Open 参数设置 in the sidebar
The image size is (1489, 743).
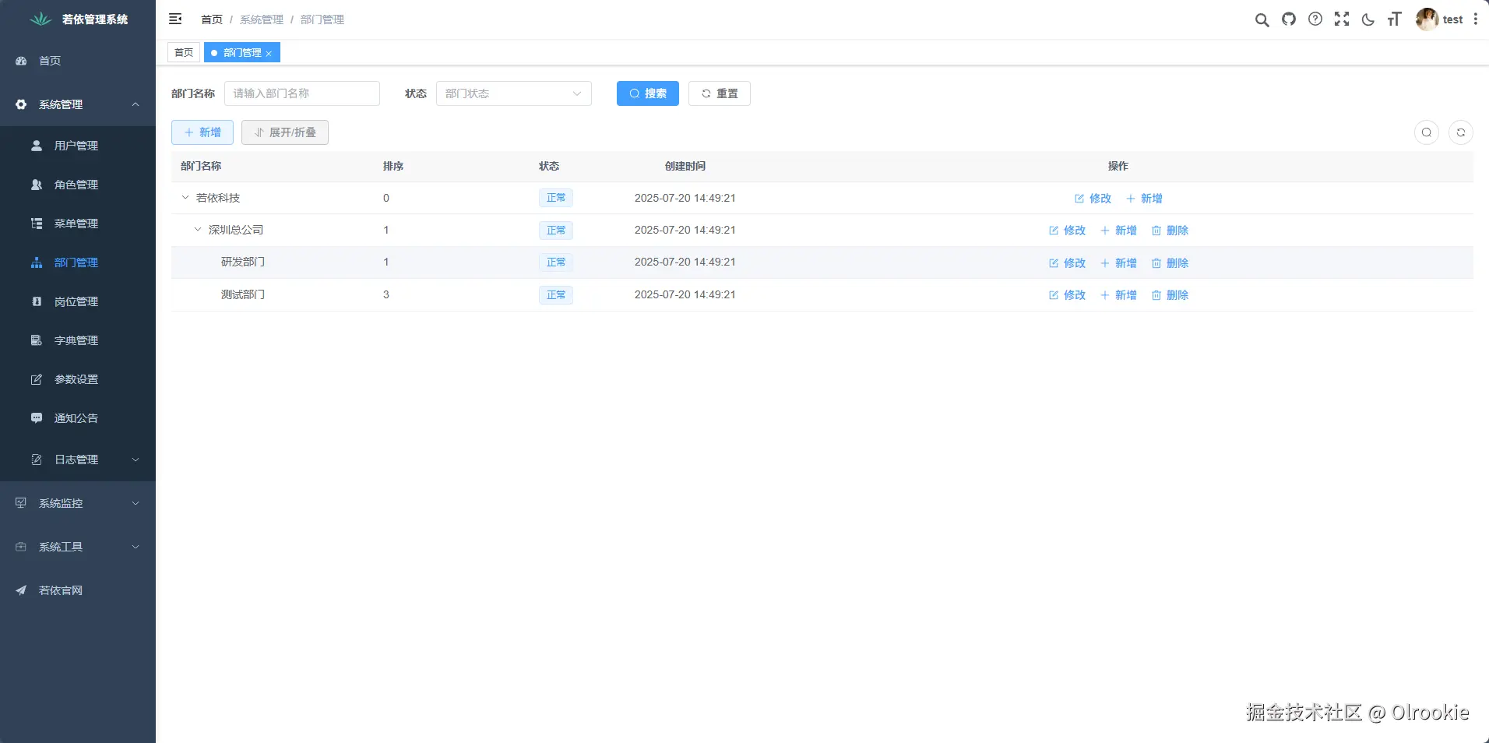pyautogui.click(x=78, y=379)
